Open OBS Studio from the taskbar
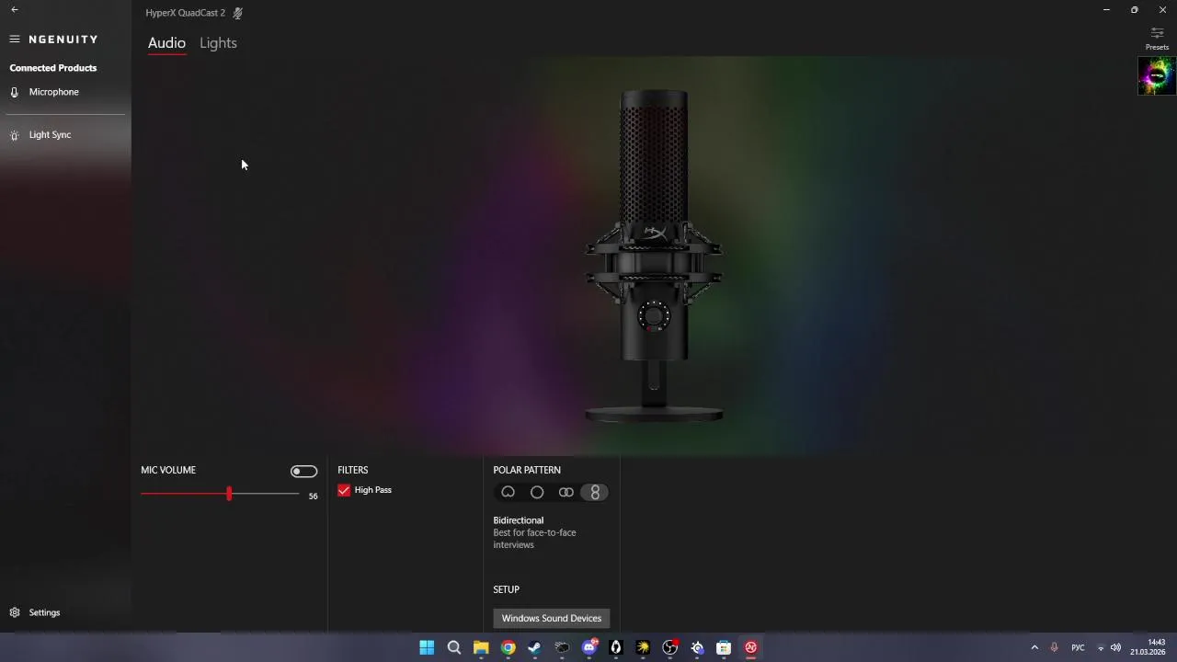 (670, 647)
